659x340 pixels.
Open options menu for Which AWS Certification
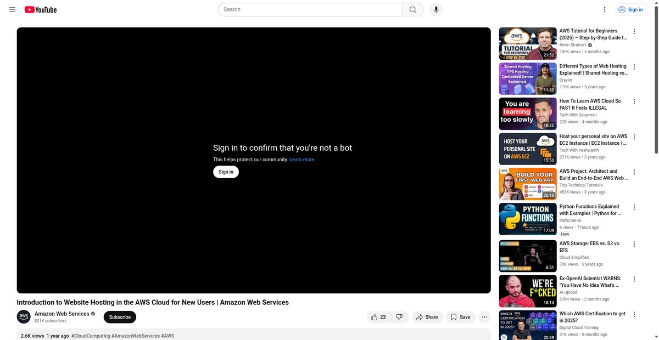coord(634,315)
